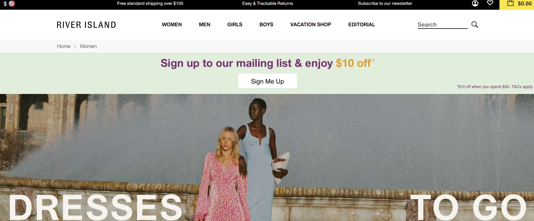Open the EDITORIAL section
534x221 pixels.
click(362, 25)
